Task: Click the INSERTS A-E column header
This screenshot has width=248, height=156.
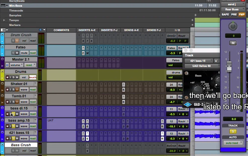Action: 87,30
